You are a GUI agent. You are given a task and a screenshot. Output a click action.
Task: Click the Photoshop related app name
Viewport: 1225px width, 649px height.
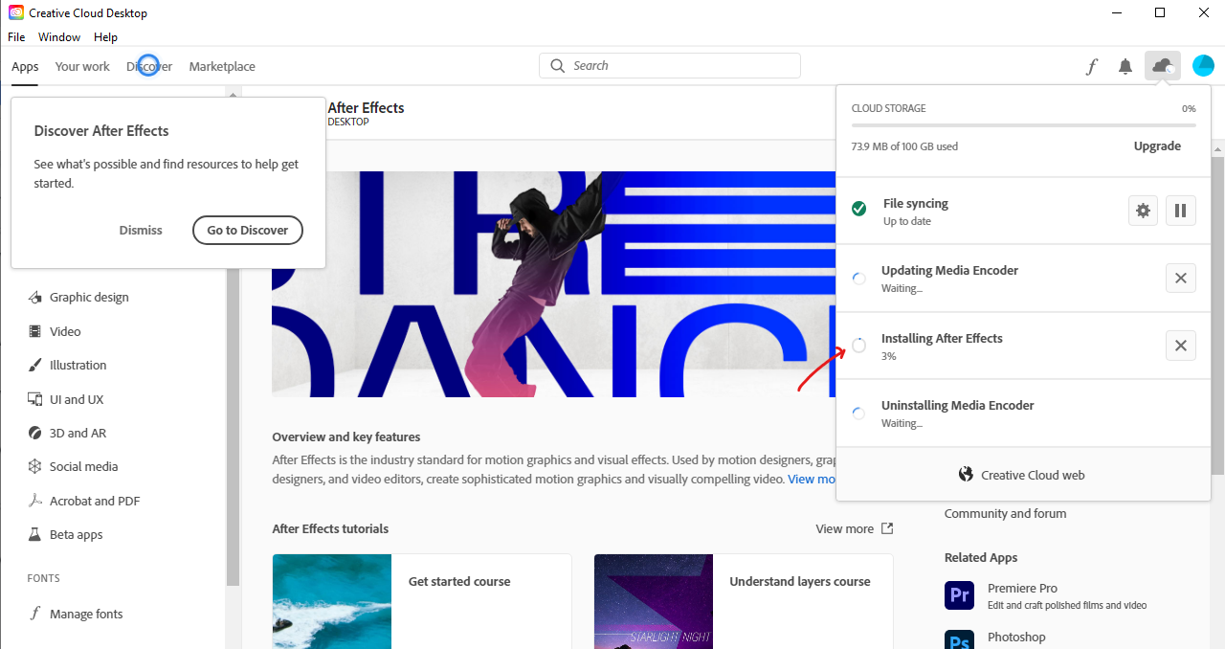coord(1016,637)
